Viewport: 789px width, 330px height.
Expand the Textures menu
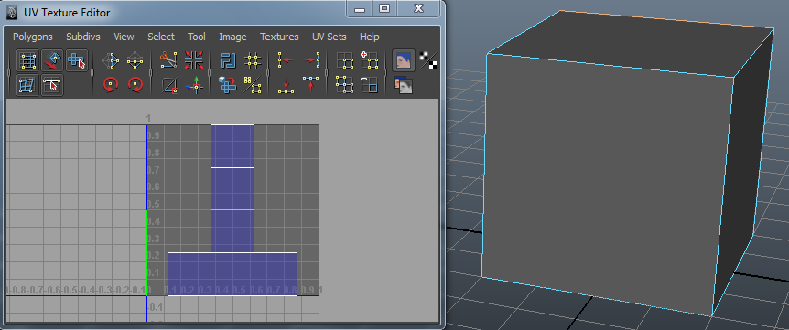(x=279, y=37)
